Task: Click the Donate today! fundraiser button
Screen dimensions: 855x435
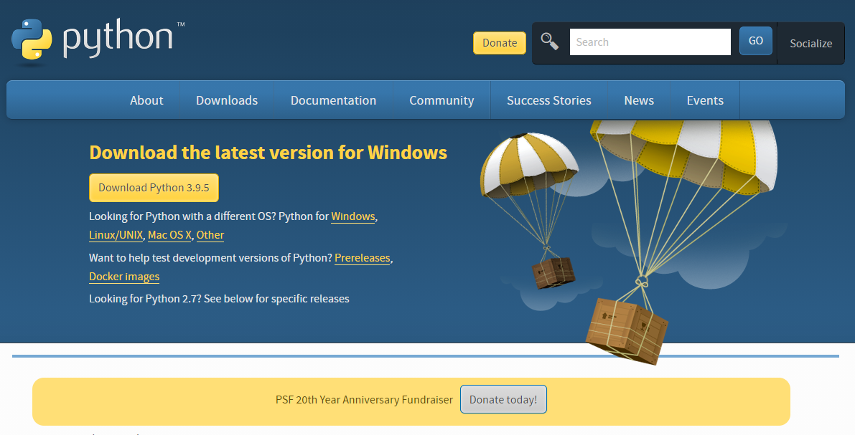Action: (x=503, y=400)
